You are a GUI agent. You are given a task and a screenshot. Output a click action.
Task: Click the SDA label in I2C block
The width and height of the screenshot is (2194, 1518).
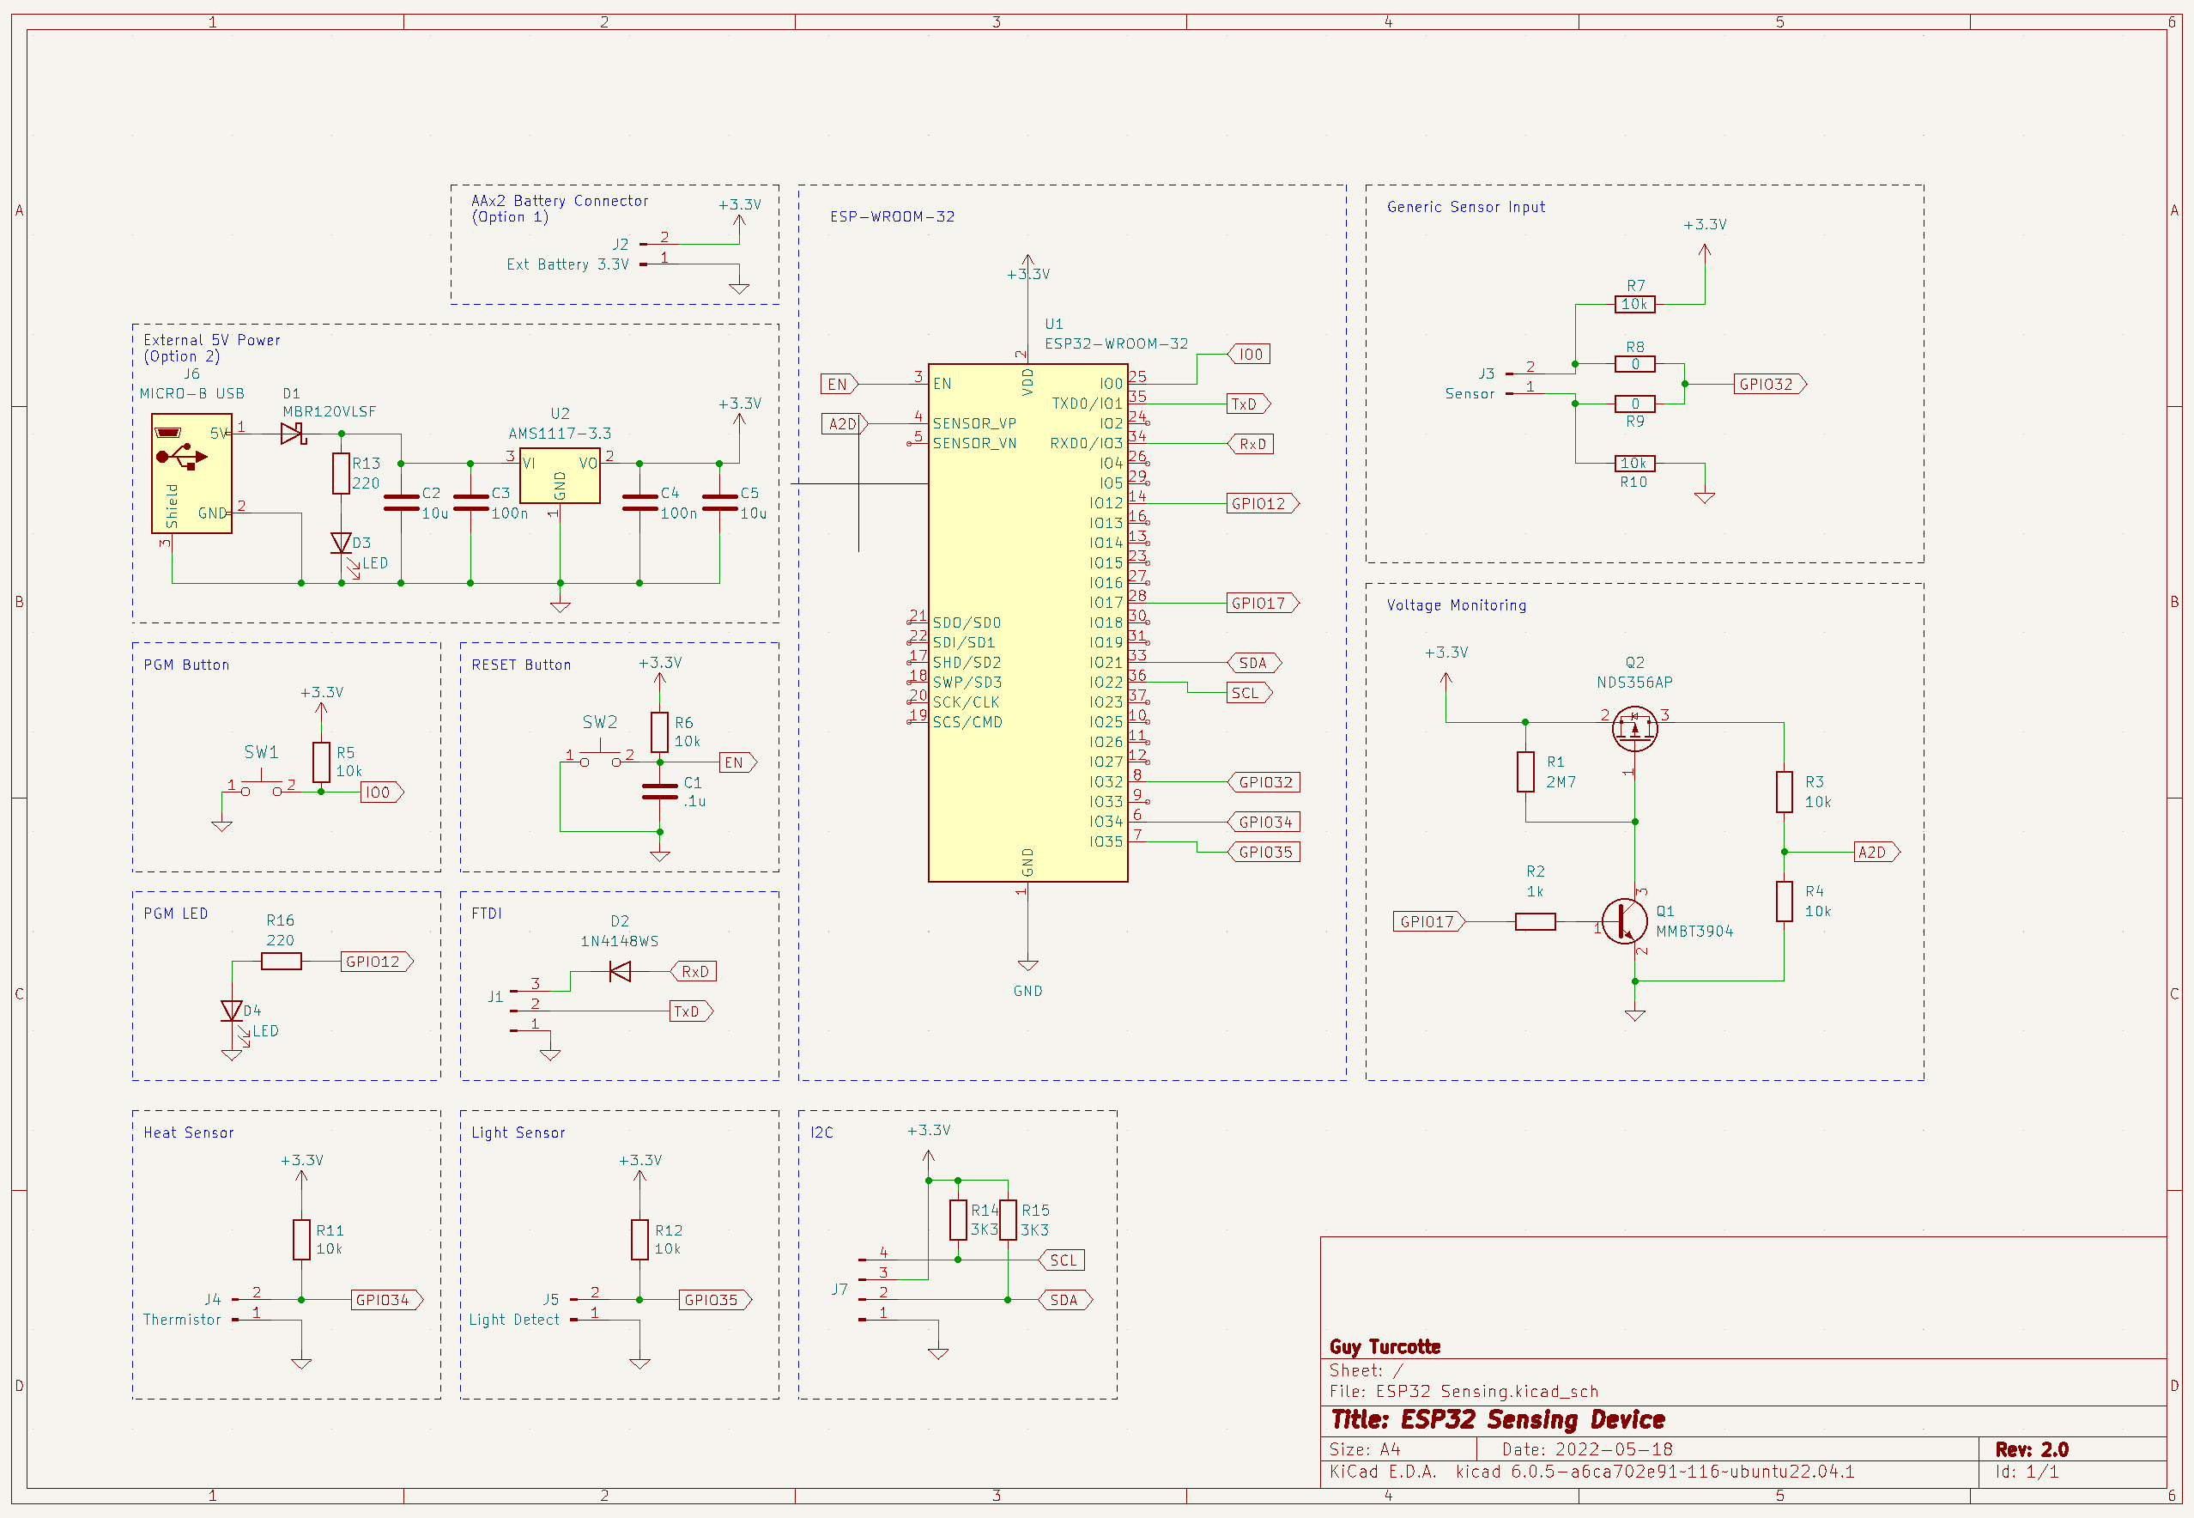click(x=1064, y=1300)
